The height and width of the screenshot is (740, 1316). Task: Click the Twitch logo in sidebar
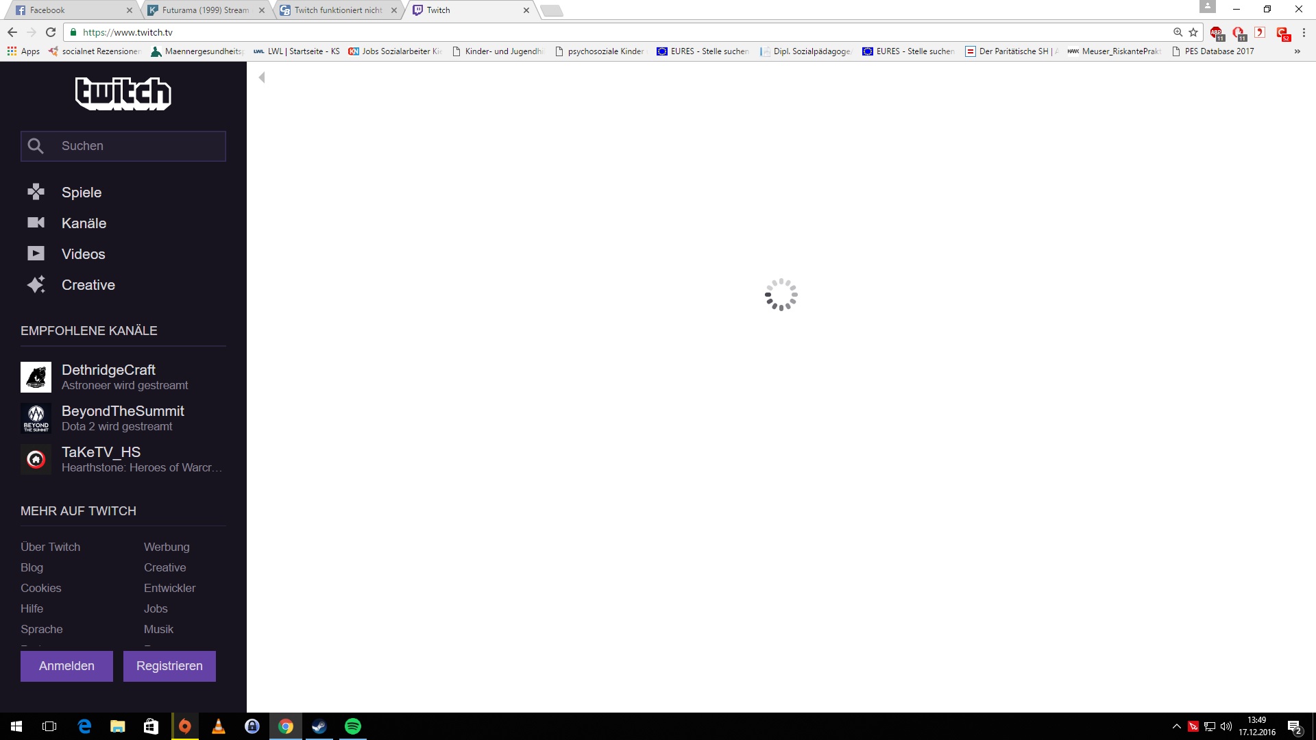click(123, 93)
